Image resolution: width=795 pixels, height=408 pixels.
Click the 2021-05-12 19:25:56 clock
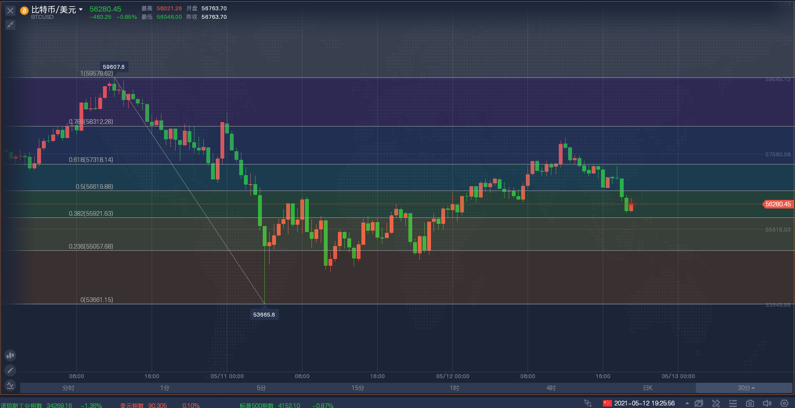coord(644,403)
